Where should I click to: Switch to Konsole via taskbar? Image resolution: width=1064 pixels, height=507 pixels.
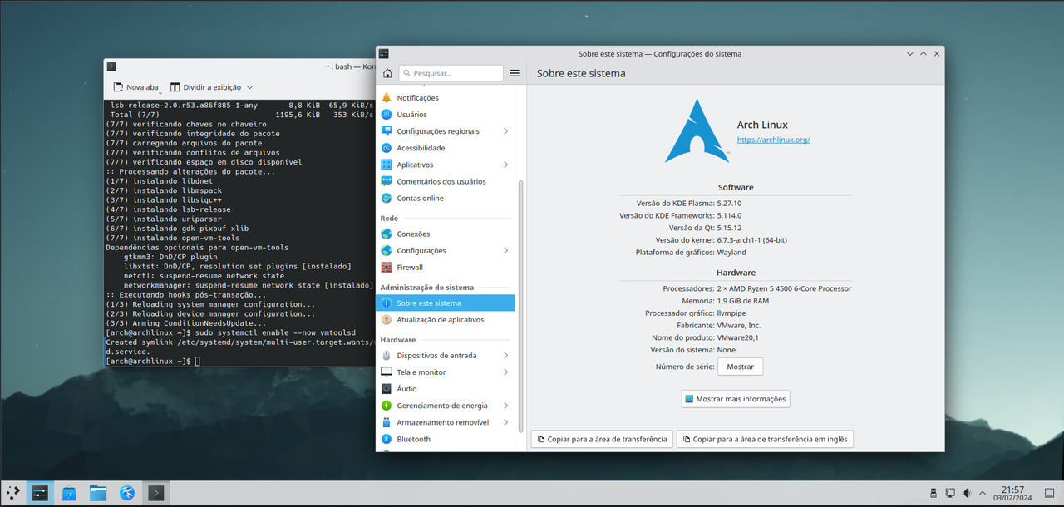point(156,493)
